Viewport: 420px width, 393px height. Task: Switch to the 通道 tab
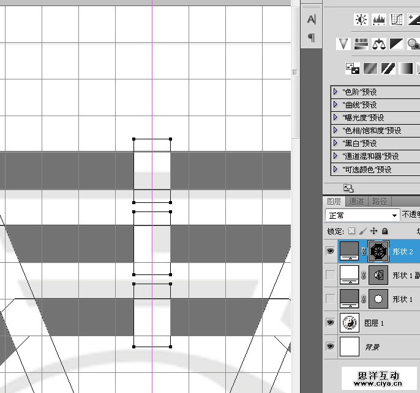356,202
